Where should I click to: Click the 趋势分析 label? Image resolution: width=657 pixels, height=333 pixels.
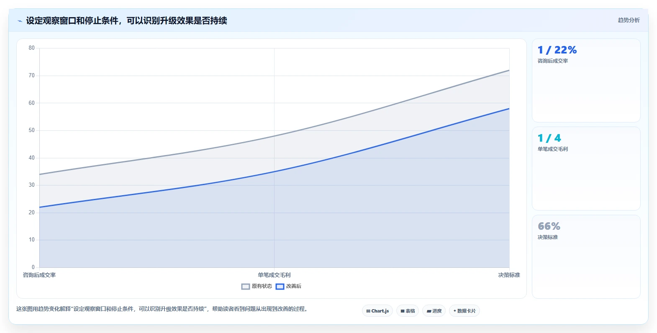(629, 20)
